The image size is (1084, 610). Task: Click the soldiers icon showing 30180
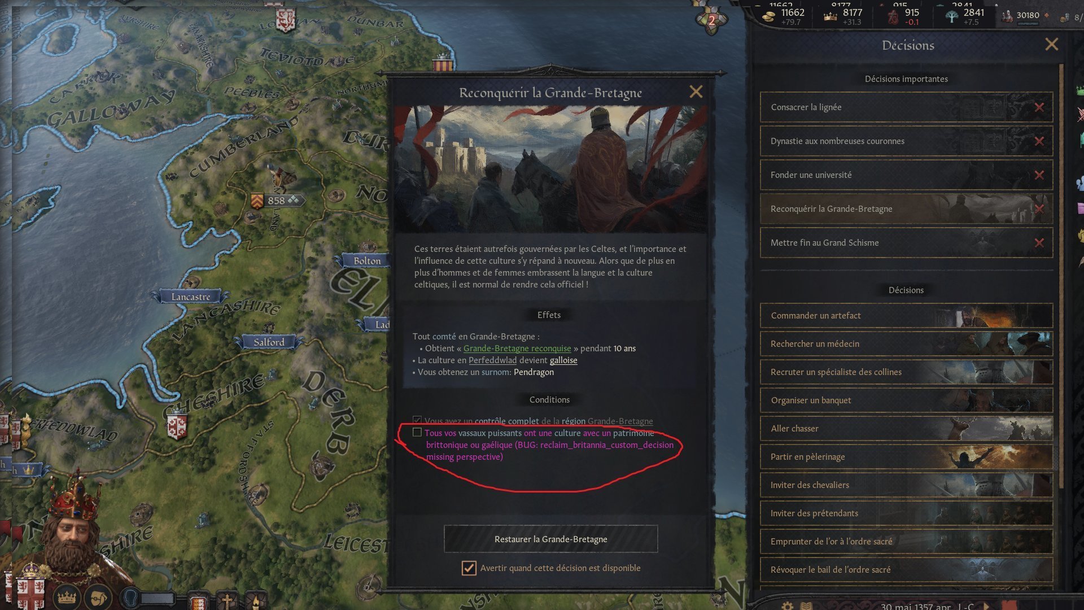1007,16
